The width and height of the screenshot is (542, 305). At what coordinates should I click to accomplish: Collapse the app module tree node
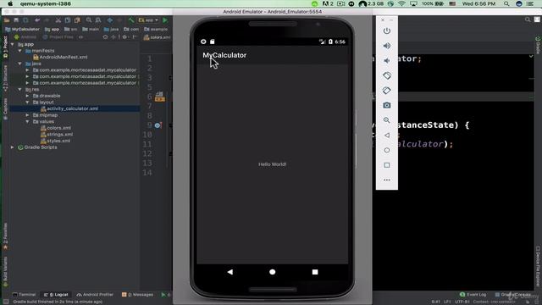pyautogui.click(x=13, y=44)
